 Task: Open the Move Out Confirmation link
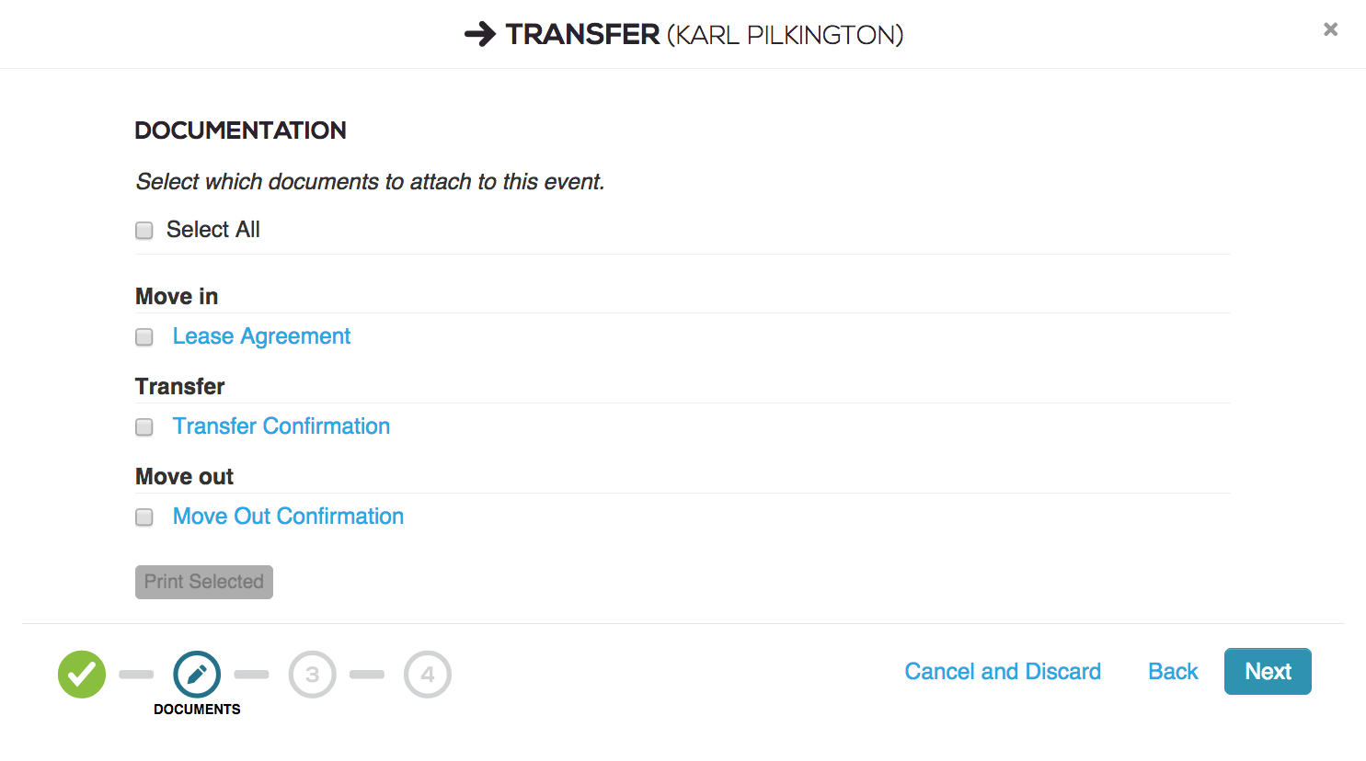coord(288,517)
